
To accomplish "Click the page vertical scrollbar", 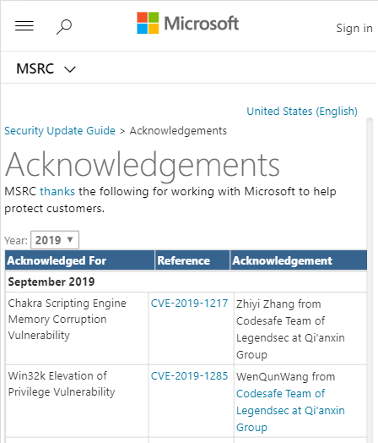I will [x=370, y=280].
